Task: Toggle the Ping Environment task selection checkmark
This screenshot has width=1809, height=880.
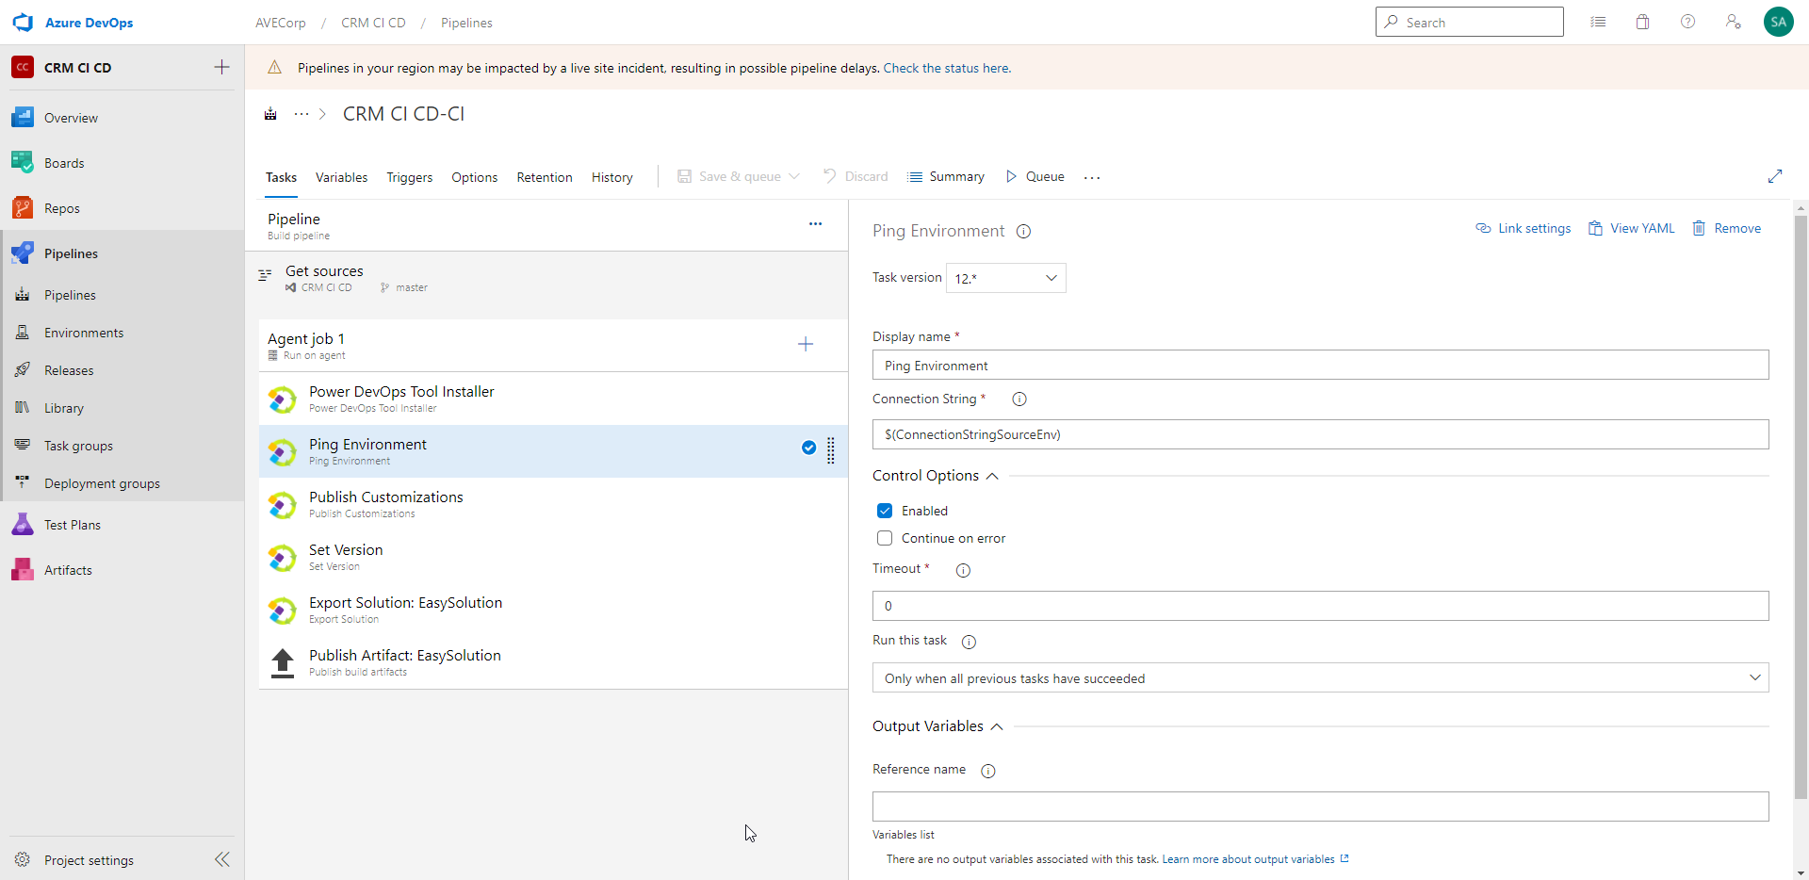Action: 808,448
